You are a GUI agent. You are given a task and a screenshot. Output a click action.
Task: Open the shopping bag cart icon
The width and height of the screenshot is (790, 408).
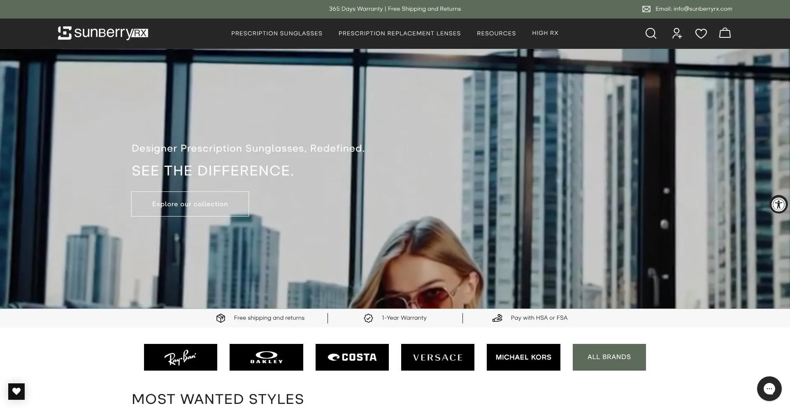tap(725, 33)
